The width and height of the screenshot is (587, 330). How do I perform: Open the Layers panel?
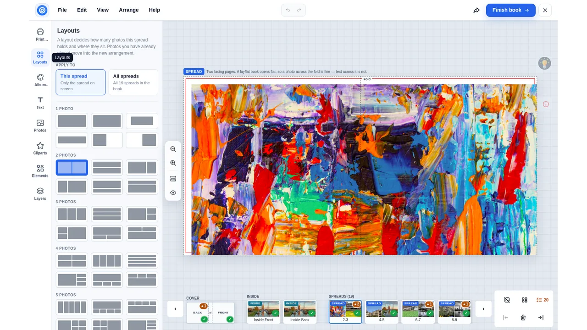pyautogui.click(x=40, y=194)
